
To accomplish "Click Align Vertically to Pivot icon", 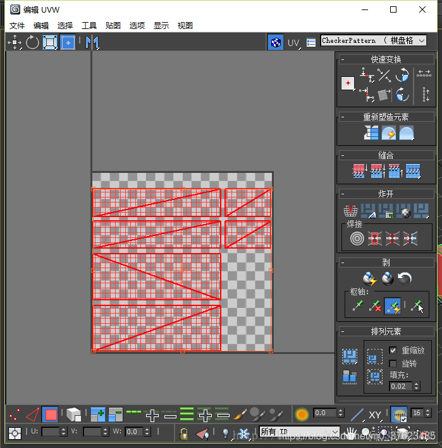I will coord(367,95).
